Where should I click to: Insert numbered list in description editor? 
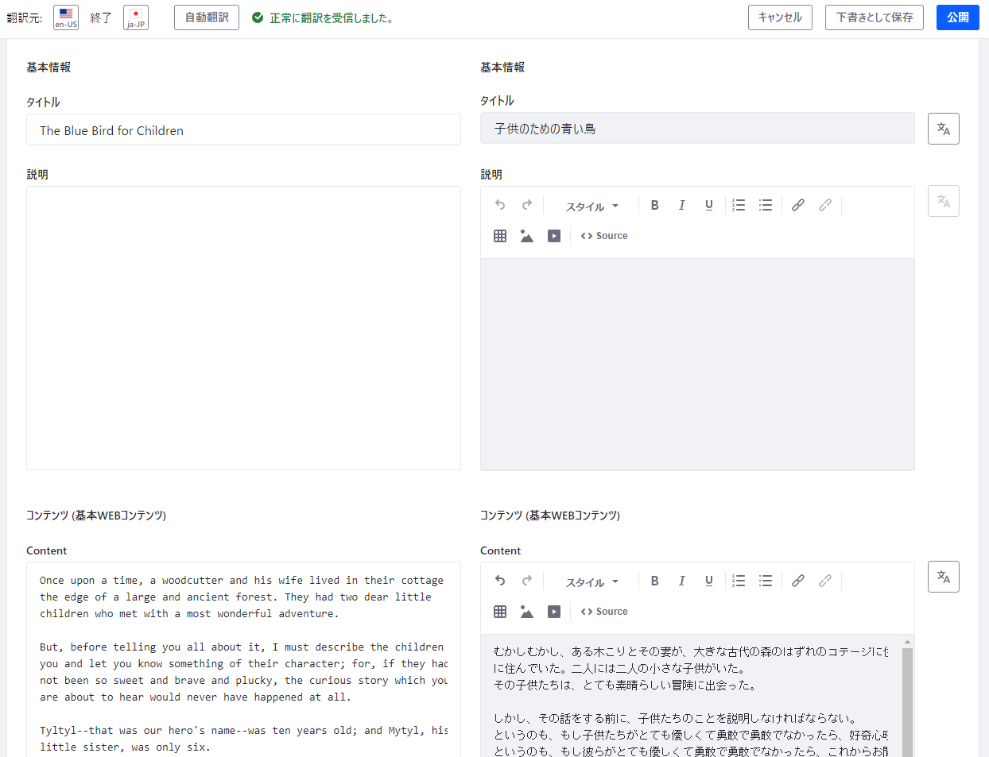click(x=739, y=205)
